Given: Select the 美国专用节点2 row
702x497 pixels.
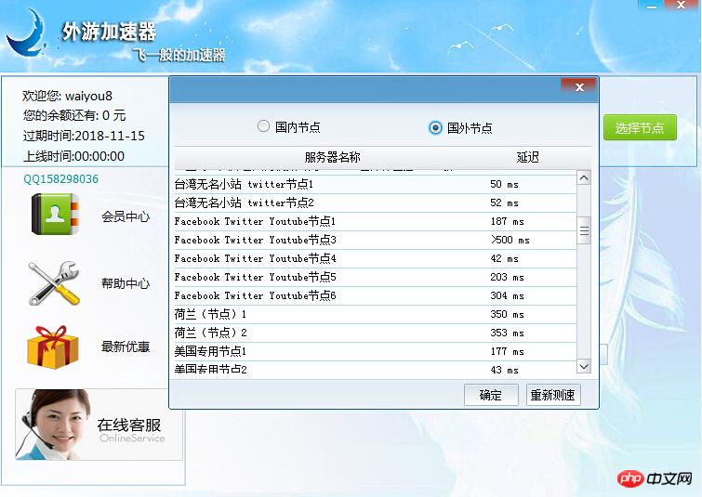Looking at the screenshot, I should [x=376, y=370].
